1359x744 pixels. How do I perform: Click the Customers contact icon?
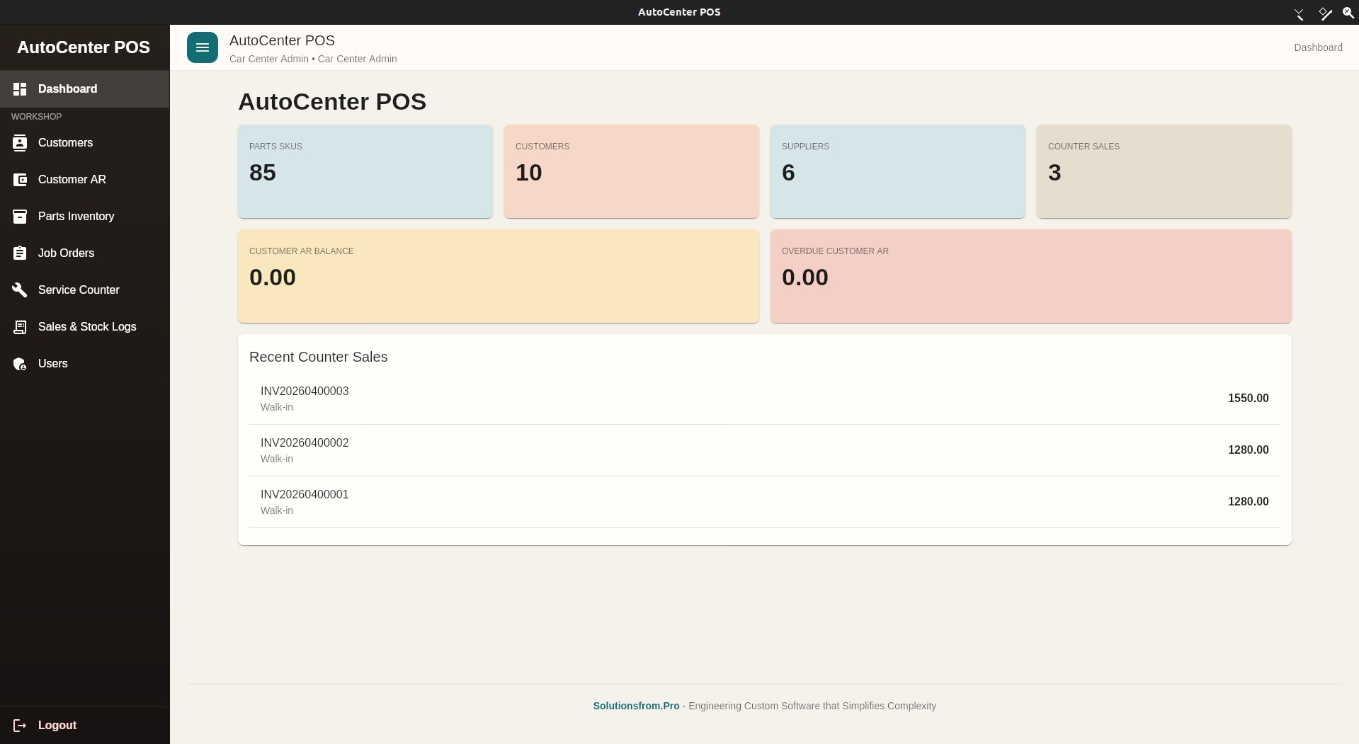click(20, 143)
